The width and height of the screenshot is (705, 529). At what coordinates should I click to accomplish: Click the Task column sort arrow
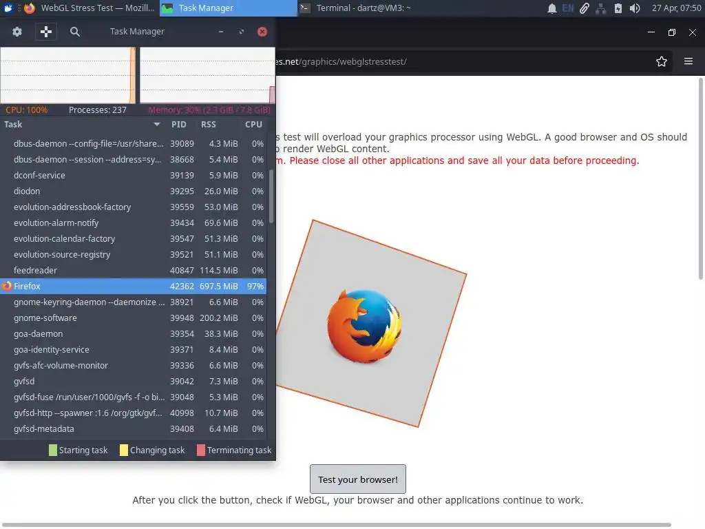pyautogui.click(x=156, y=125)
